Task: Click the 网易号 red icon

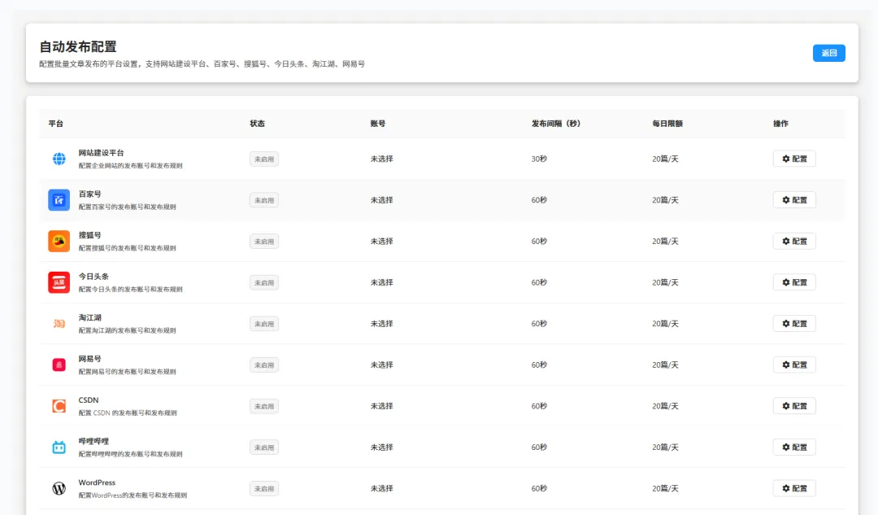Action: pyautogui.click(x=59, y=364)
